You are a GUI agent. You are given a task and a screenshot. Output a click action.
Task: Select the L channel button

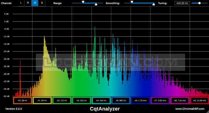tap(21, 3)
